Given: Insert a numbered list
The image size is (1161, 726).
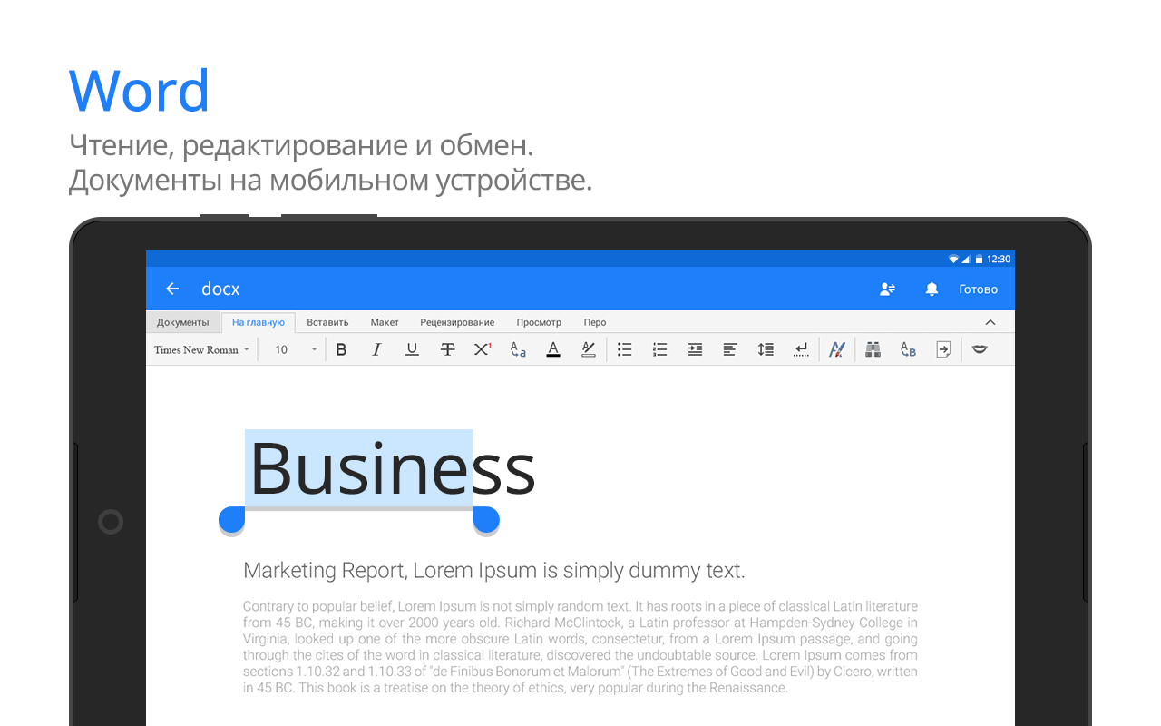Looking at the screenshot, I should pos(660,349).
